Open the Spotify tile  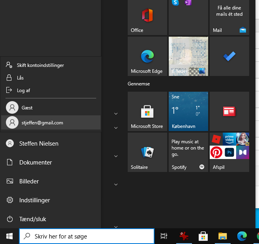coord(188,152)
